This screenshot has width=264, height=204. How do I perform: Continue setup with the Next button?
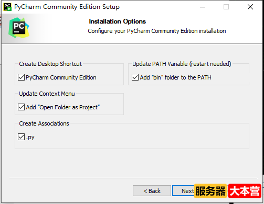(x=183, y=191)
